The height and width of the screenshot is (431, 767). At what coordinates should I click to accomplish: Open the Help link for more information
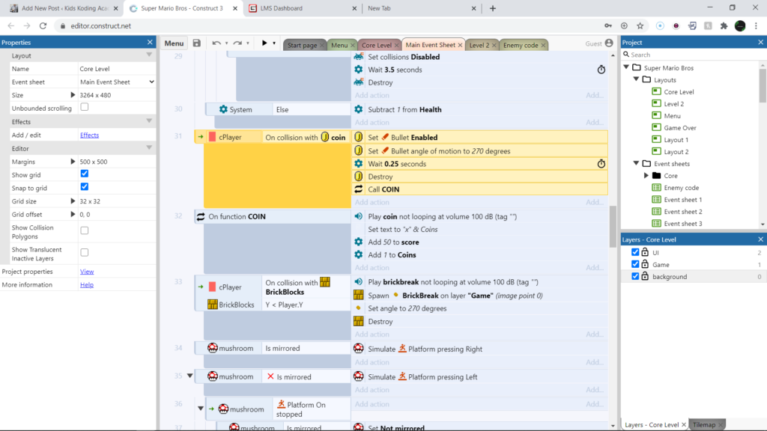tap(87, 284)
